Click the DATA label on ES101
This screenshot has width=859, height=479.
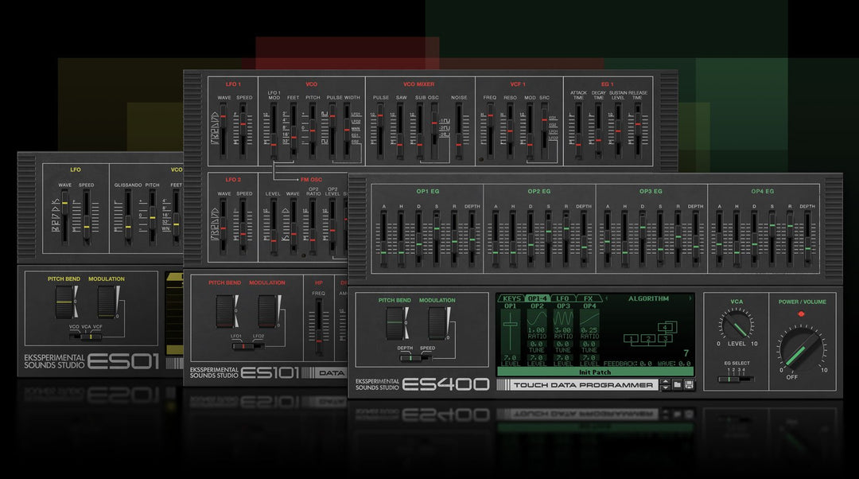332,373
